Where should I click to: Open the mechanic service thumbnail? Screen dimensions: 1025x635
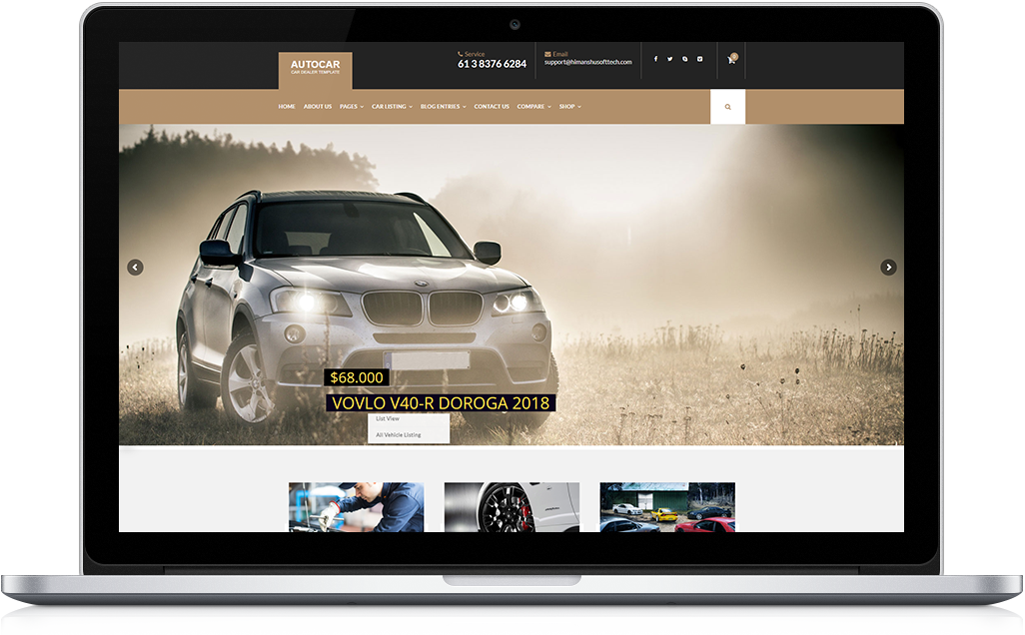point(356,507)
